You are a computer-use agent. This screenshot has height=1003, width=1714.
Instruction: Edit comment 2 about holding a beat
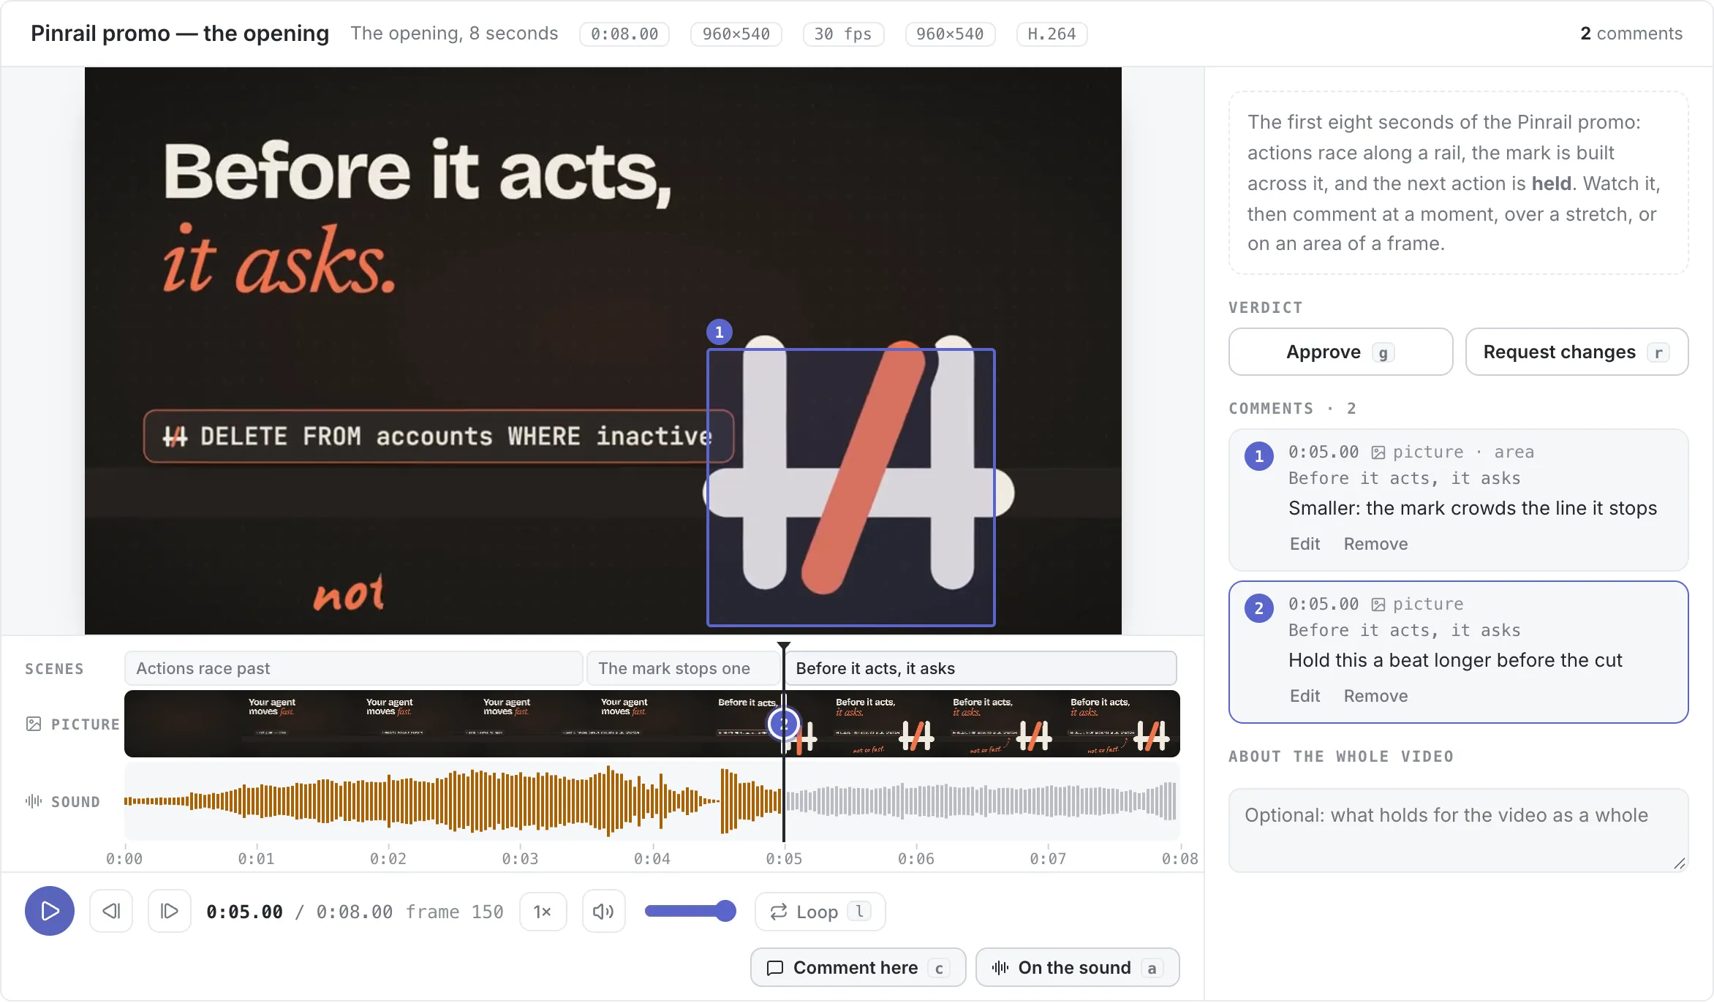point(1305,696)
